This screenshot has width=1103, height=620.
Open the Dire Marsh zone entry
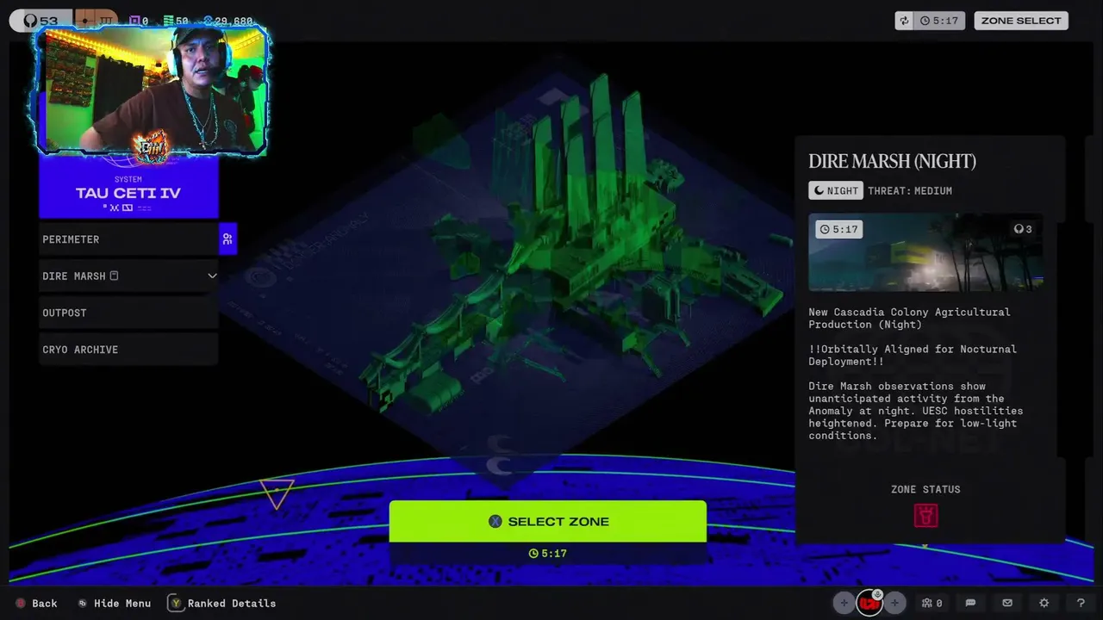[128, 276]
